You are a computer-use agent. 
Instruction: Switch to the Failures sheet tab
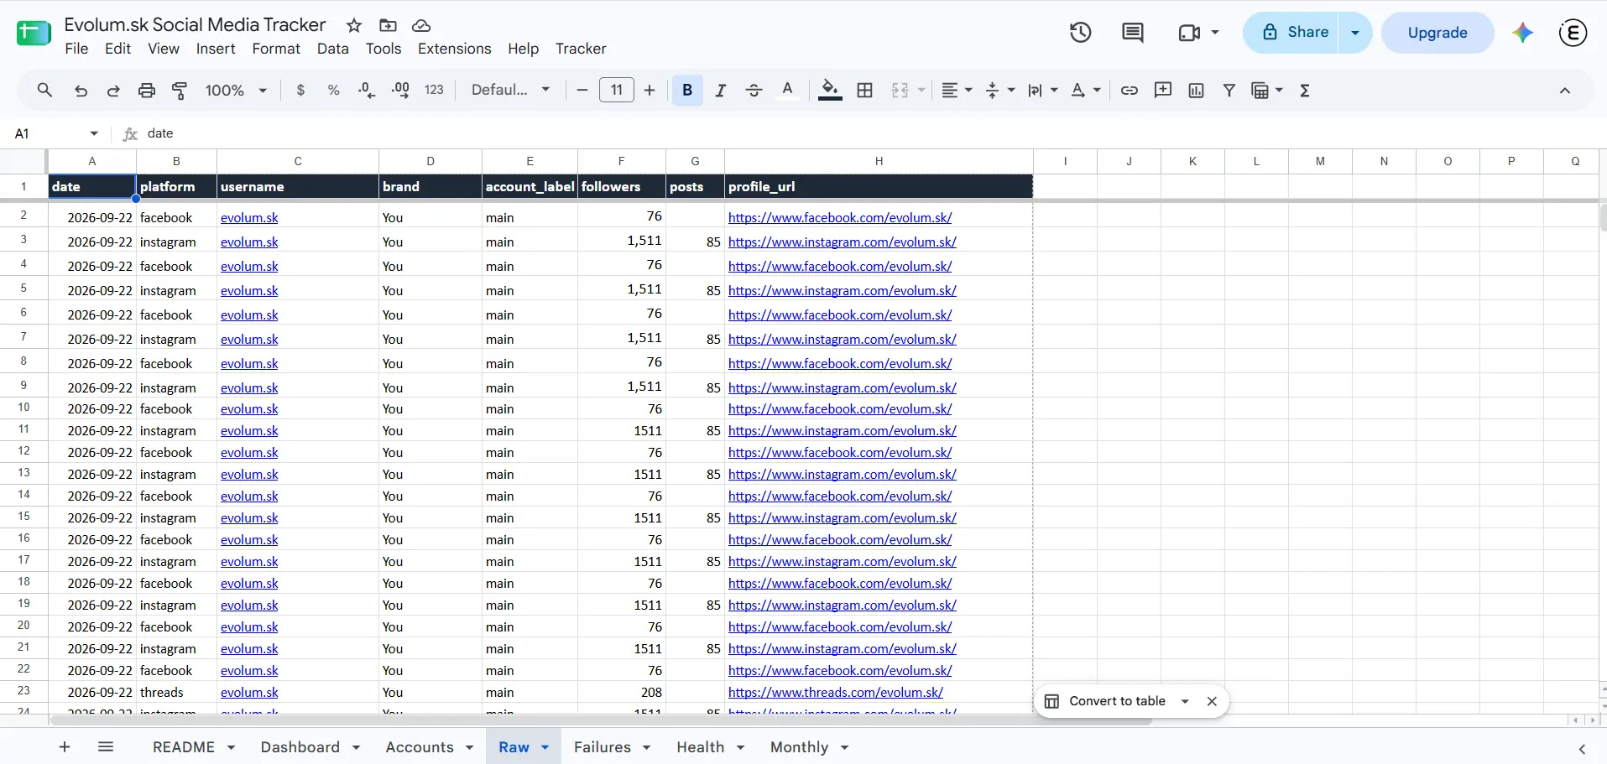(x=603, y=746)
